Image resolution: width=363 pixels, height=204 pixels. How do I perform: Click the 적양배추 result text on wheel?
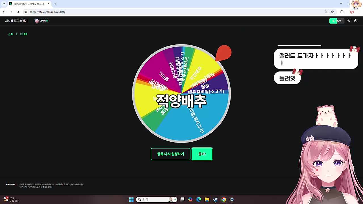[x=181, y=101]
